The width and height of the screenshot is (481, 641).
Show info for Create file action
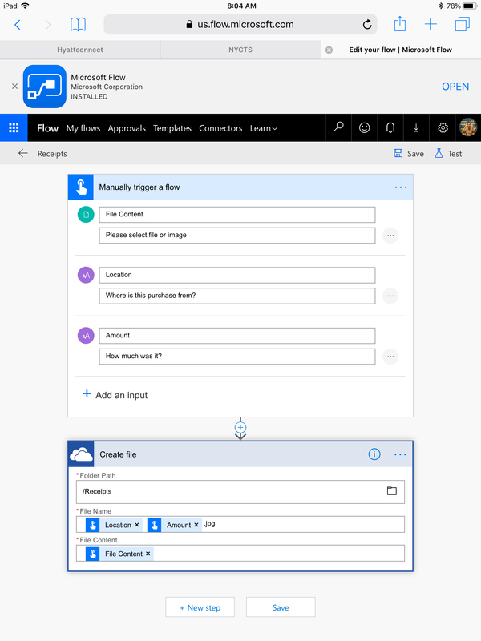pyautogui.click(x=374, y=454)
